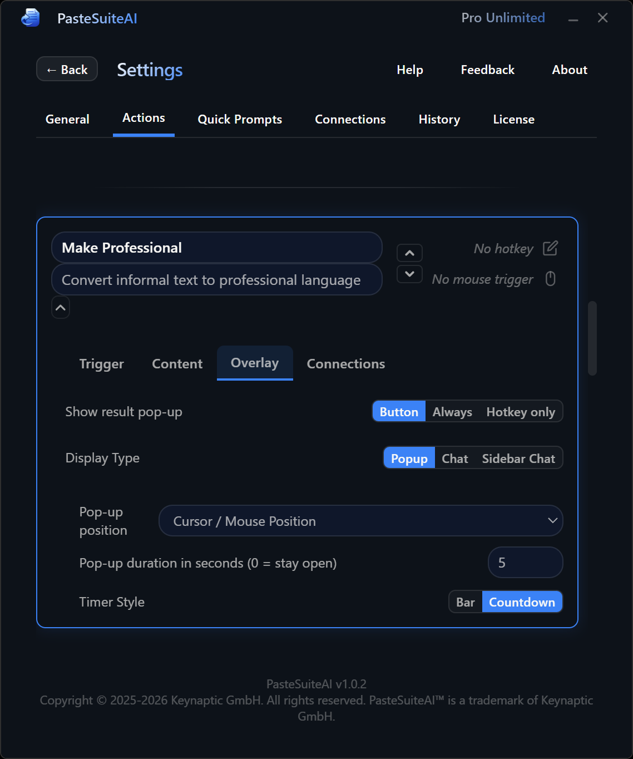This screenshot has height=759, width=633.
Task: Click the vertical scrollbar thumb
Action: click(592, 338)
